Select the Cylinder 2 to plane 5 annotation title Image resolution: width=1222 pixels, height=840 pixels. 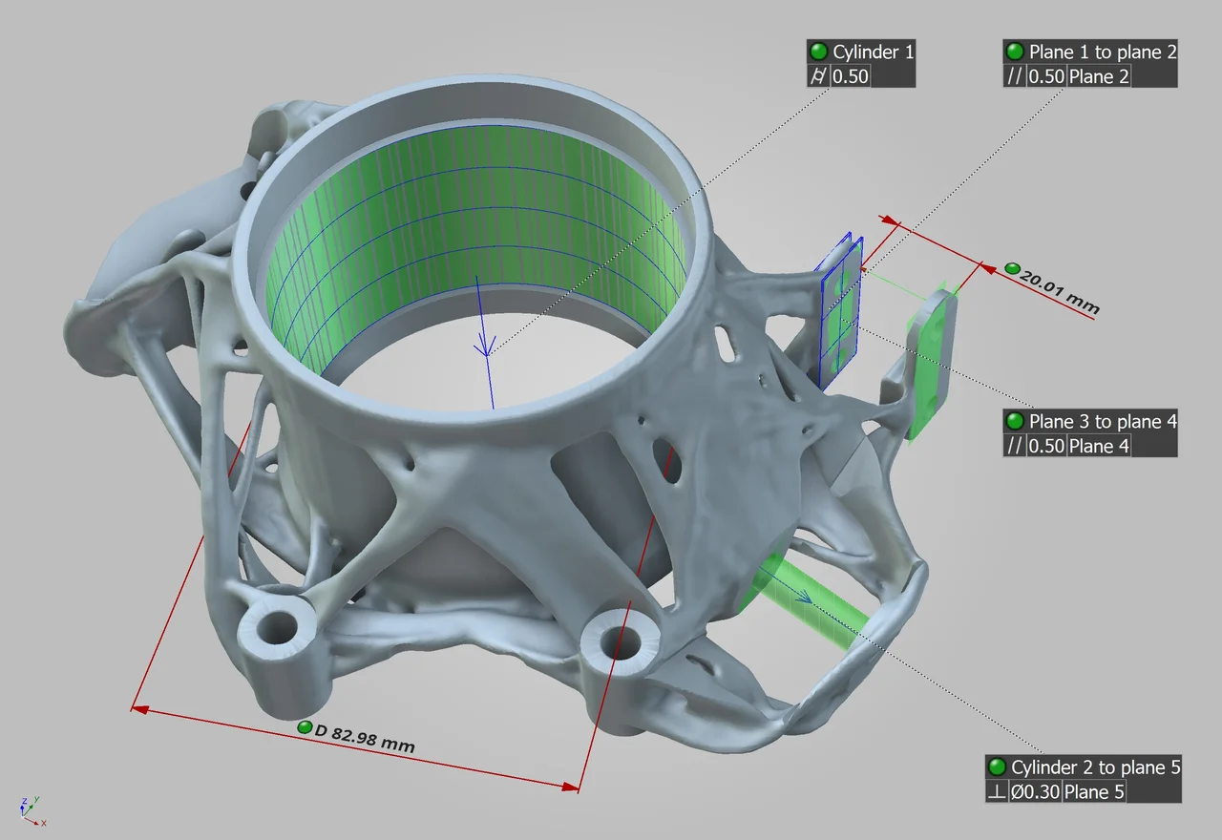(x=1096, y=766)
